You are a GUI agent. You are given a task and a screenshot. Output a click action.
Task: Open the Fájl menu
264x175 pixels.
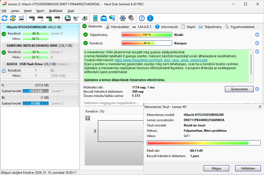(4, 11)
